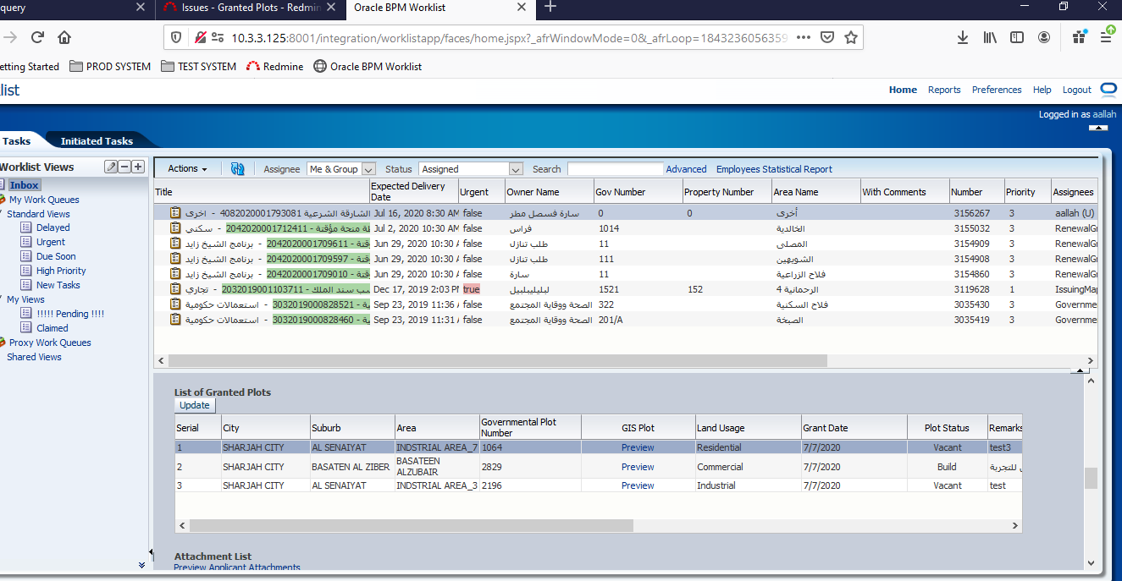
Task: Expand the lower section chevron at sidebar bottom
Action: pos(141,565)
